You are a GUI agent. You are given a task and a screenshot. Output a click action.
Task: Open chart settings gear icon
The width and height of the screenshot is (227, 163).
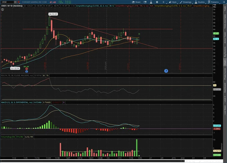pyautogui.click(x=157, y=2)
